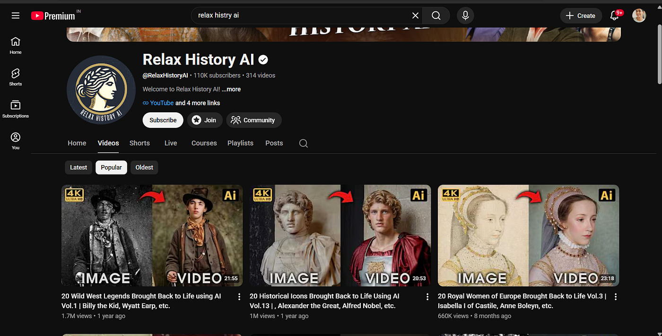Click the '314 videos' text
The height and width of the screenshot is (336, 662).
click(x=261, y=76)
